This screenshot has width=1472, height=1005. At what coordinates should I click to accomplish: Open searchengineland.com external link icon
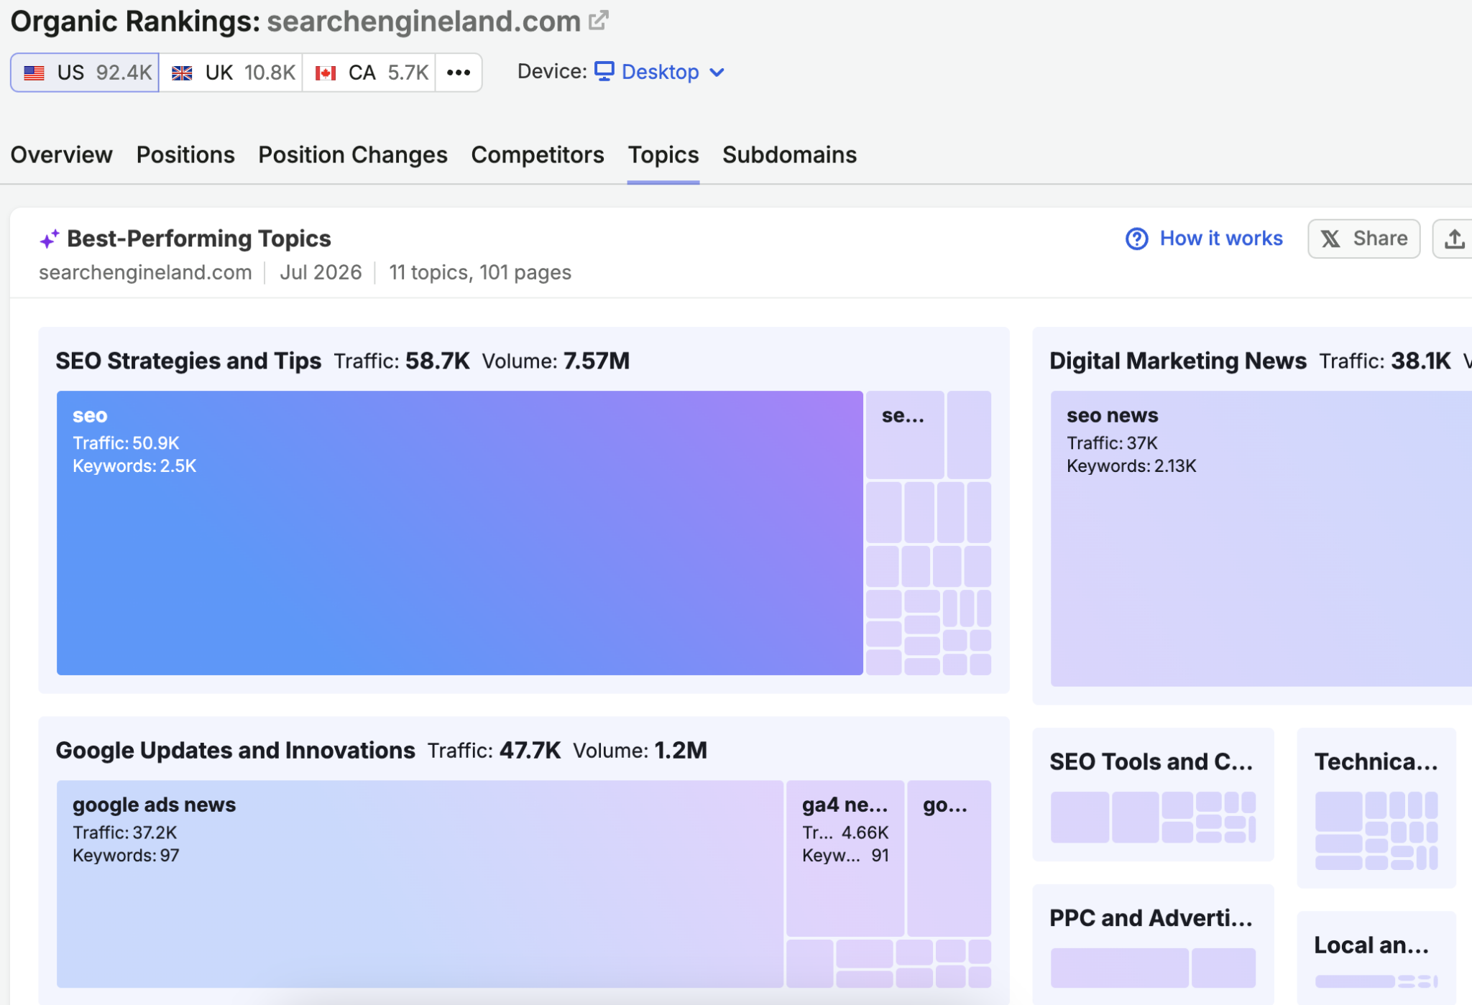598,20
